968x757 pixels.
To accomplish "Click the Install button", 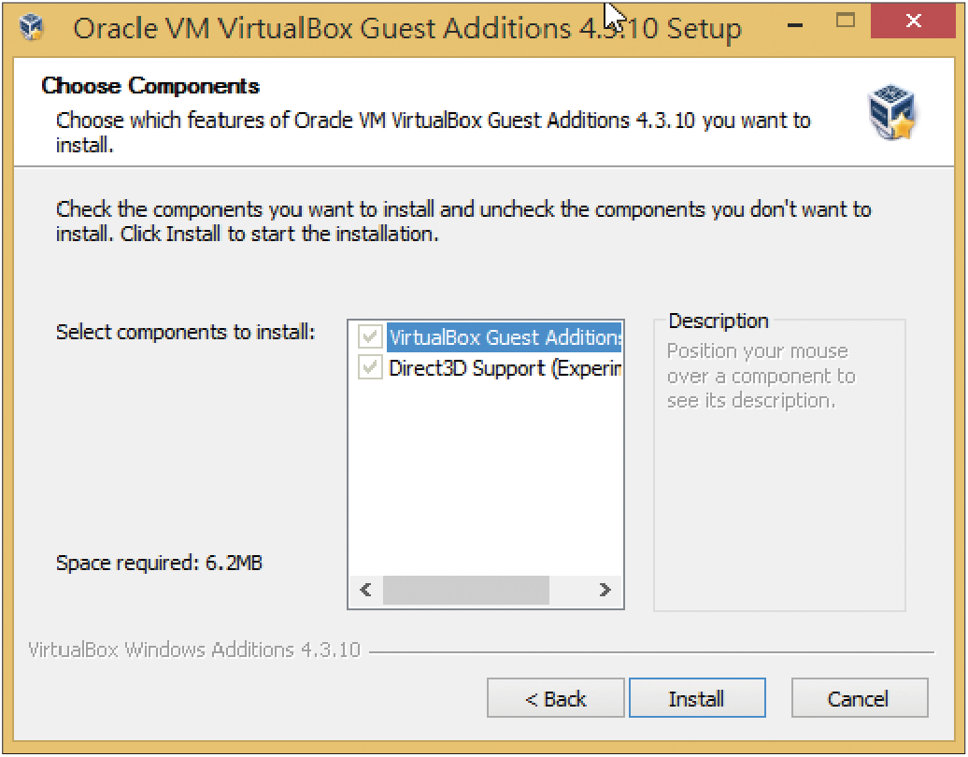I will pos(697,698).
